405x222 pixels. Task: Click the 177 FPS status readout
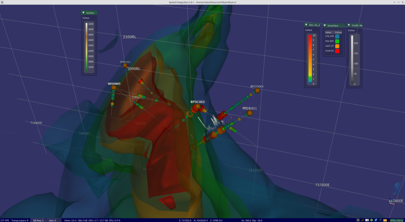4,220
